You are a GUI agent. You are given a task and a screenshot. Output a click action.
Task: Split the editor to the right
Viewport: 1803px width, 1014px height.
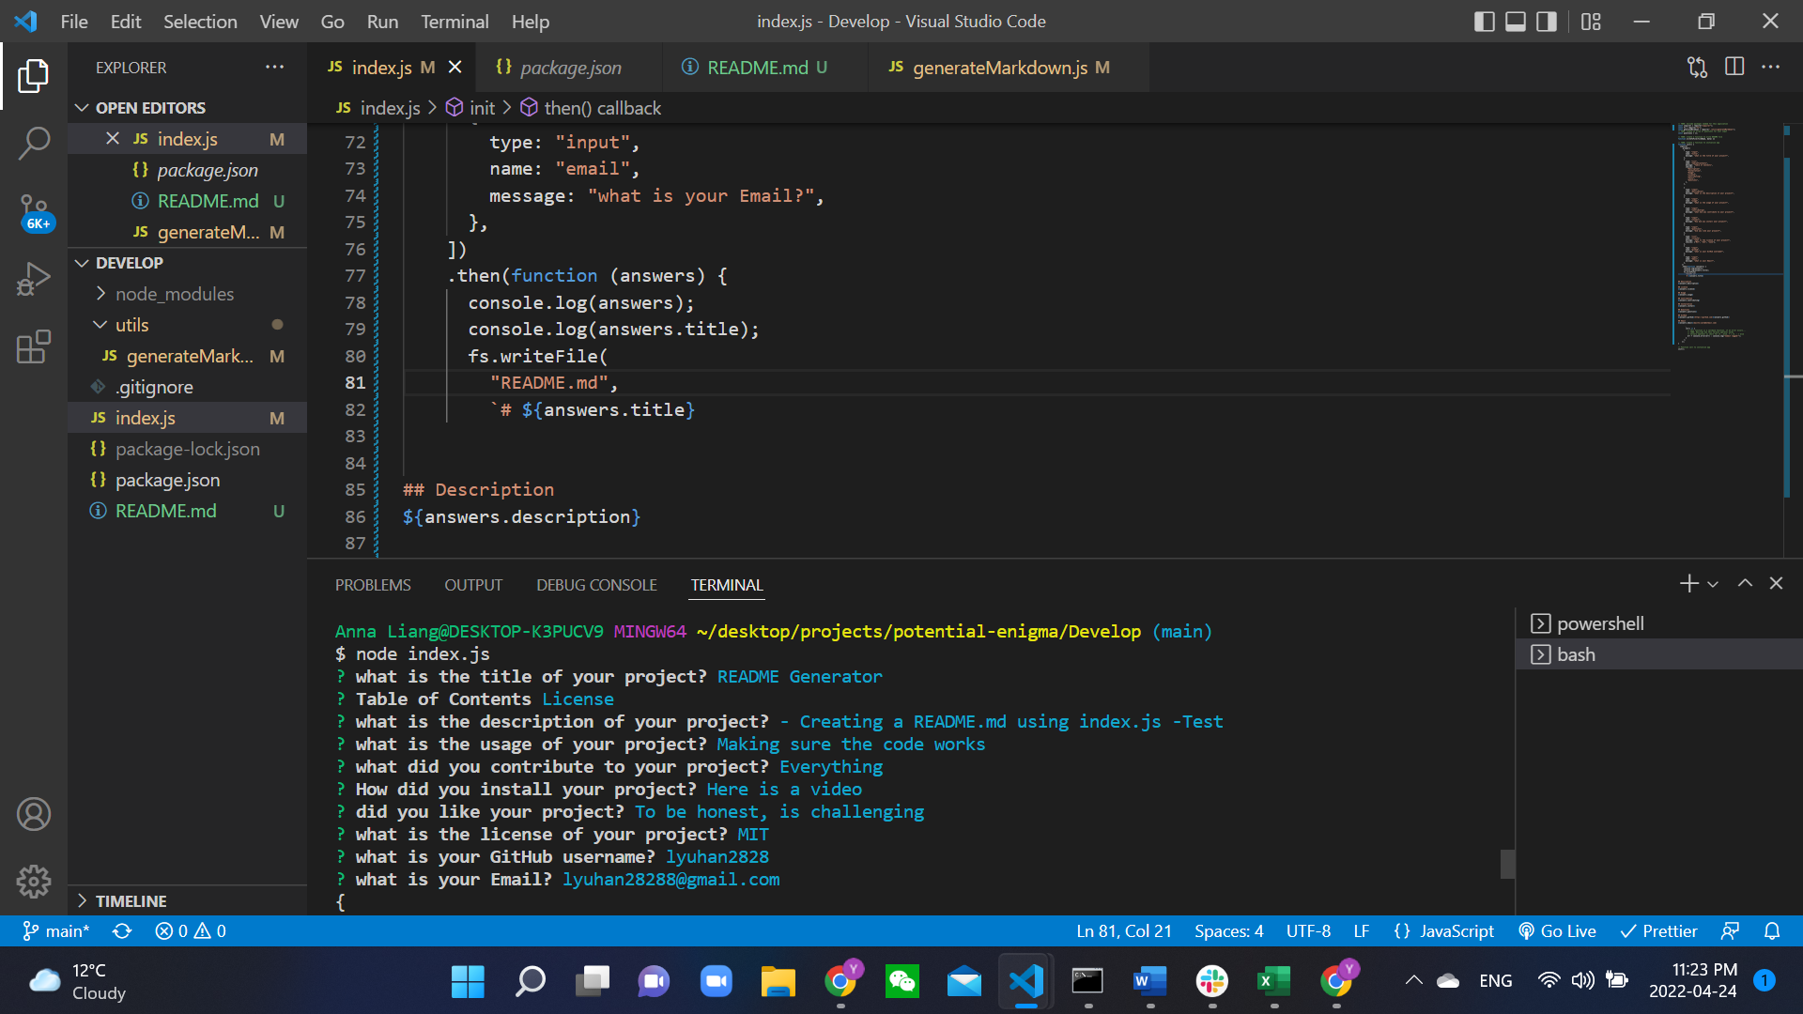(1734, 67)
